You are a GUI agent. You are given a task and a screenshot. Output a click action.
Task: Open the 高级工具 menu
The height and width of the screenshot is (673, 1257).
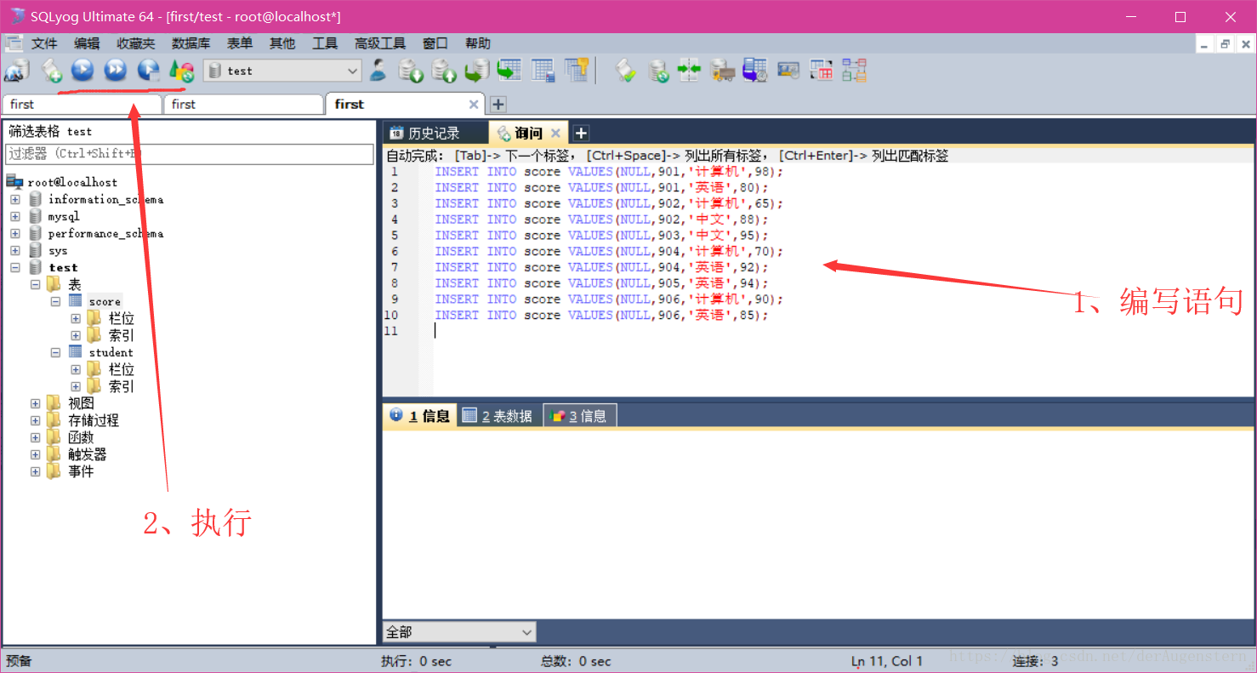coord(380,43)
